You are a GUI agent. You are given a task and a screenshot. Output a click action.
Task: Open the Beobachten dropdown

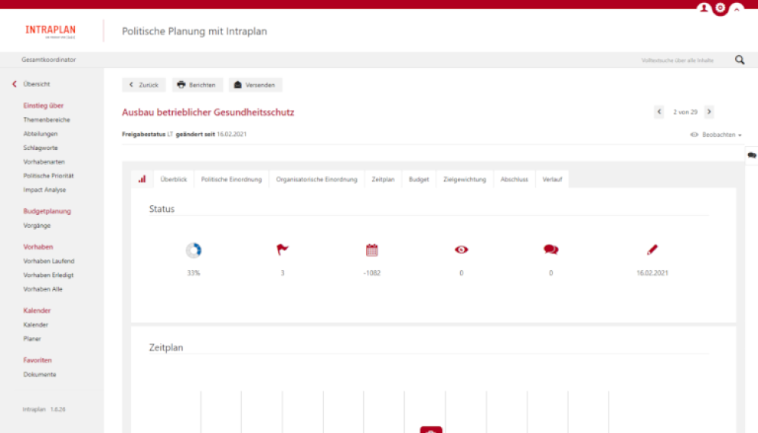[x=716, y=135]
